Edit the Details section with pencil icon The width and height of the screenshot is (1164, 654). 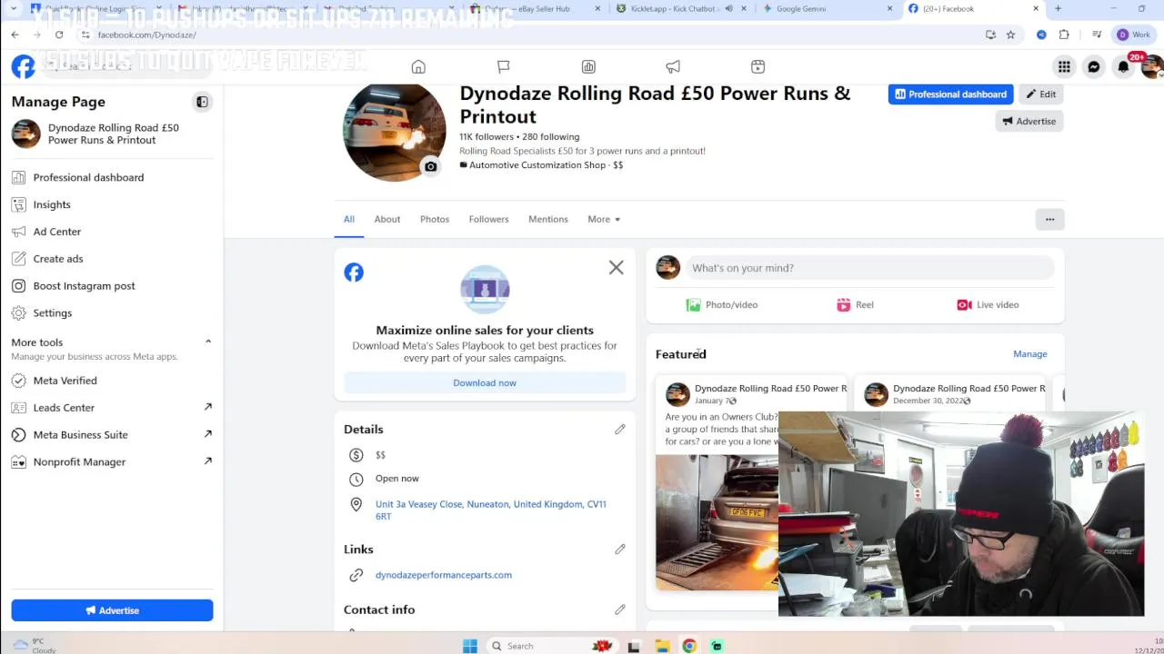[x=620, y=429]
